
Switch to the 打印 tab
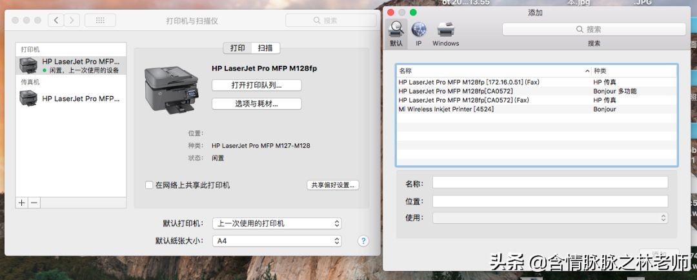tap(237, 48)
